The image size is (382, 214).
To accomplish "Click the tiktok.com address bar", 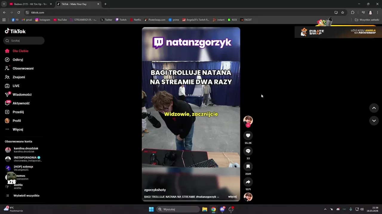I will [179, 12].
